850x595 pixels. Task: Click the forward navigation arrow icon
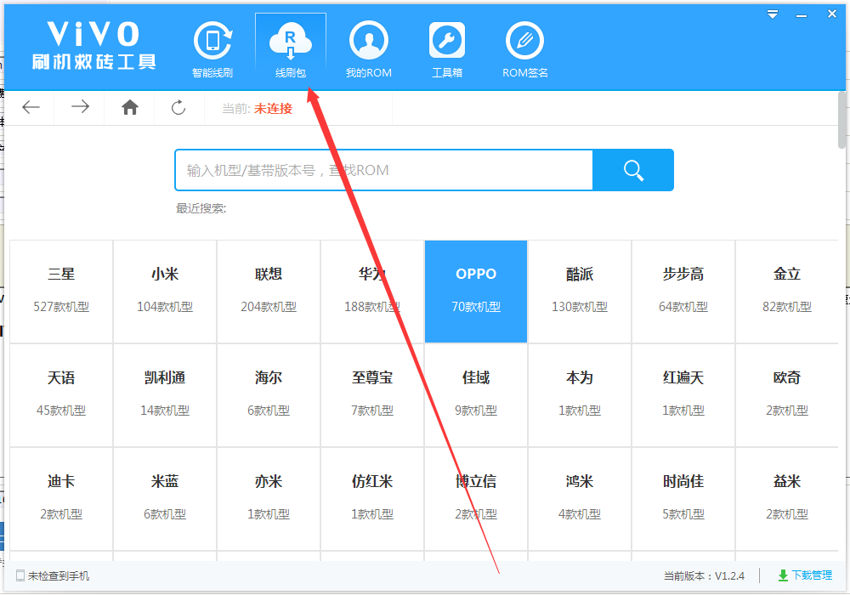point(80,108)
